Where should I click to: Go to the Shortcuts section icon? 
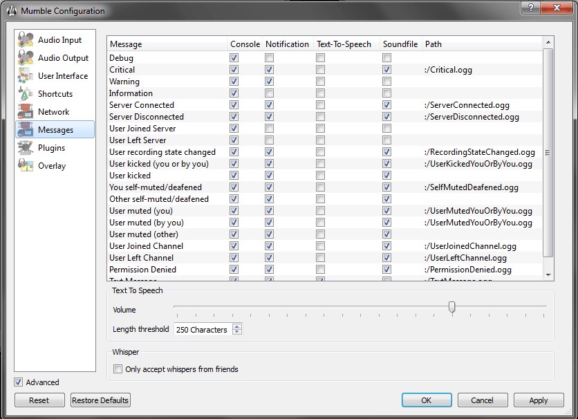26,94
